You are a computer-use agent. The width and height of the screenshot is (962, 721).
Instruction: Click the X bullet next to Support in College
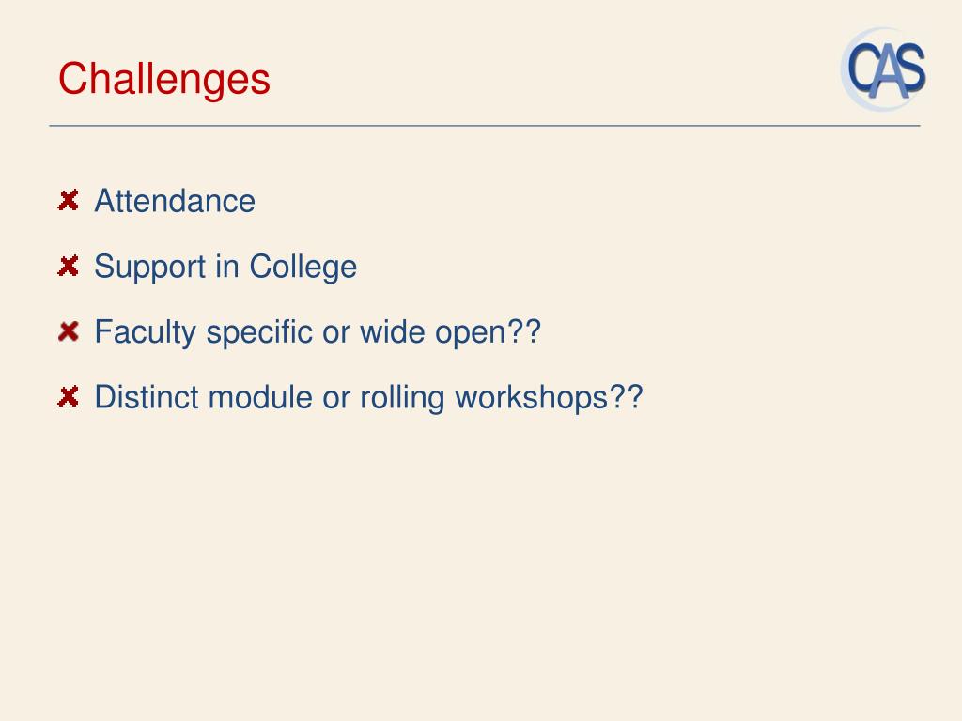coord(68,266)
